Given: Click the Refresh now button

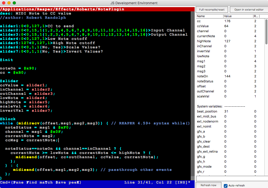Looking at the screenshot, I should click(208, 185).
